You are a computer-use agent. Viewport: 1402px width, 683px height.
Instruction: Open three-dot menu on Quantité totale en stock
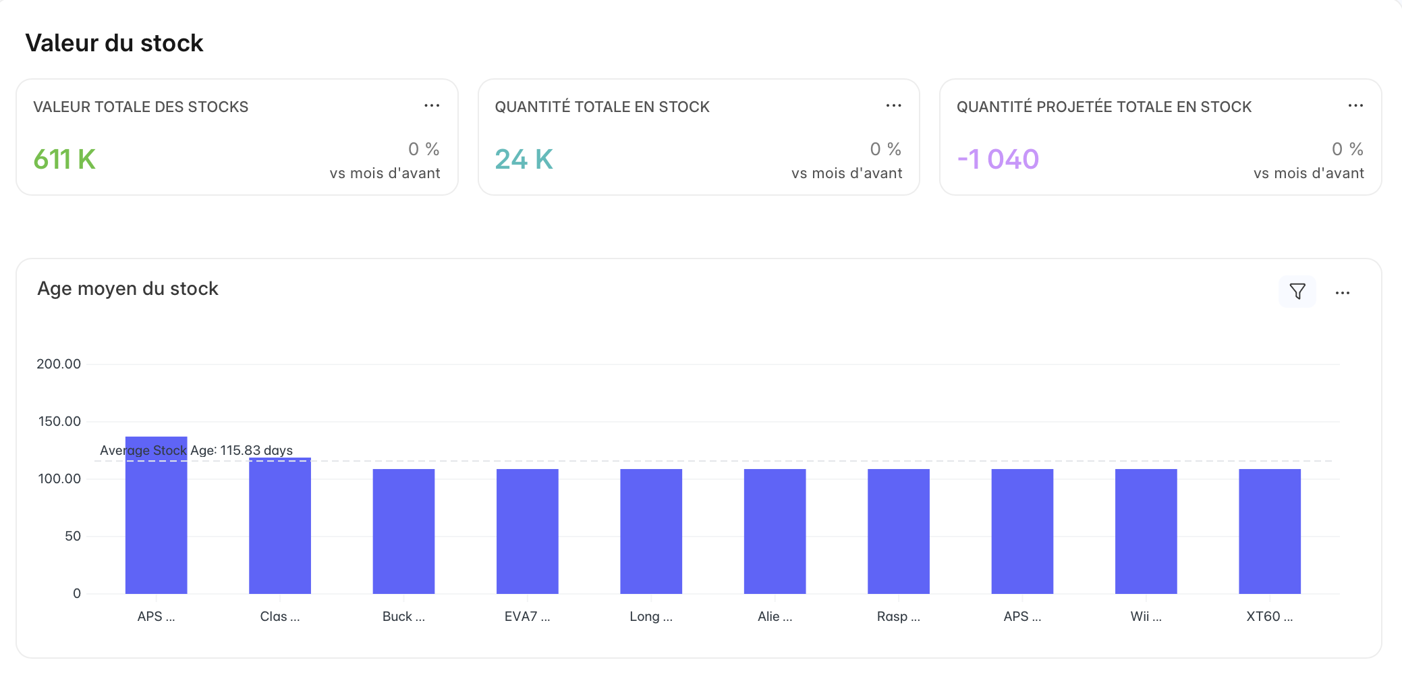(x=893, y=106)
